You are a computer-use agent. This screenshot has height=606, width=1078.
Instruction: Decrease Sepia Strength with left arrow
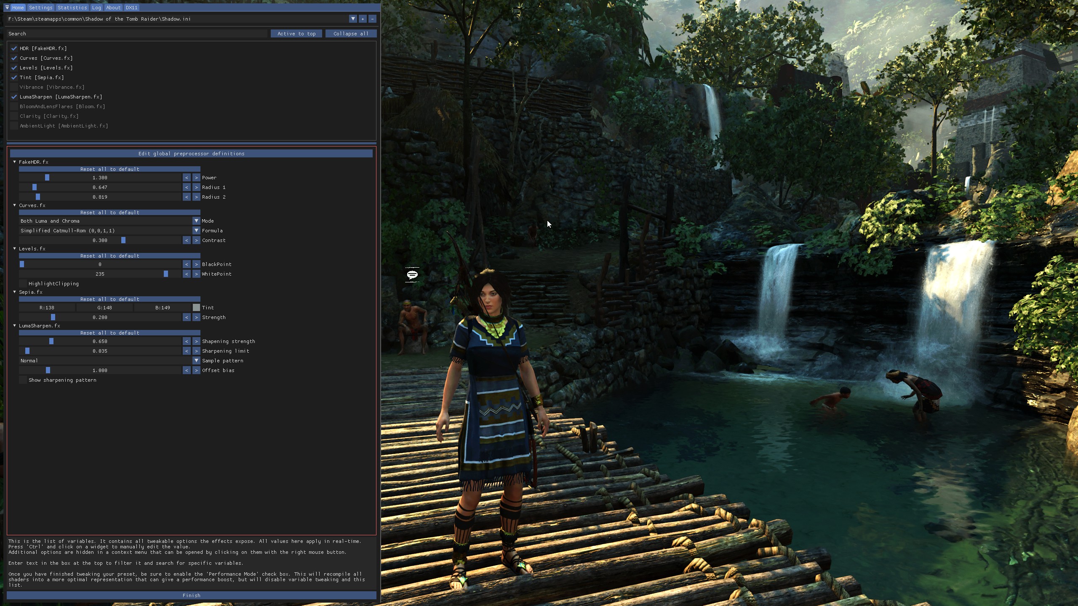(187, 317)
